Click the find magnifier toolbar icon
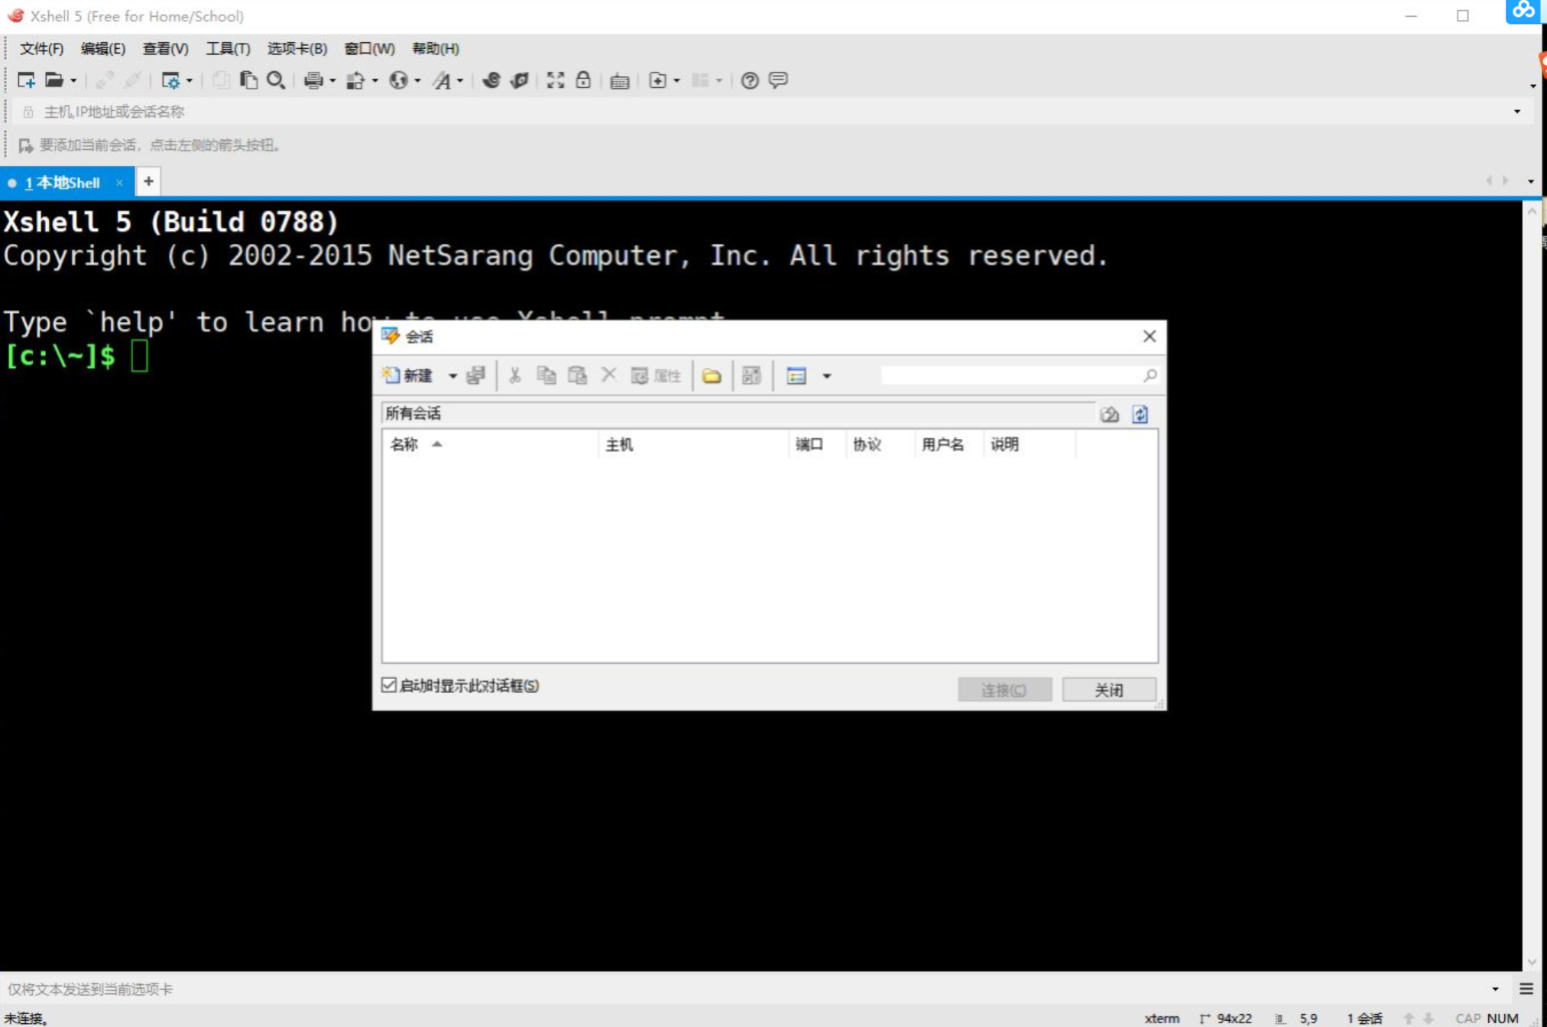 click(x=276, y=80)
